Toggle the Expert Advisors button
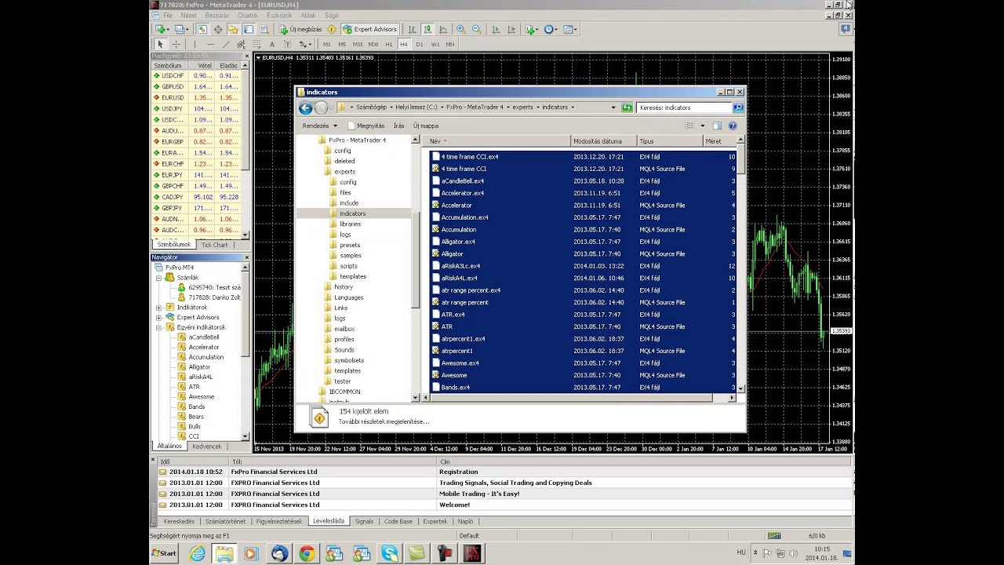This screenshot has width=1004, height=565. (370, 29)
